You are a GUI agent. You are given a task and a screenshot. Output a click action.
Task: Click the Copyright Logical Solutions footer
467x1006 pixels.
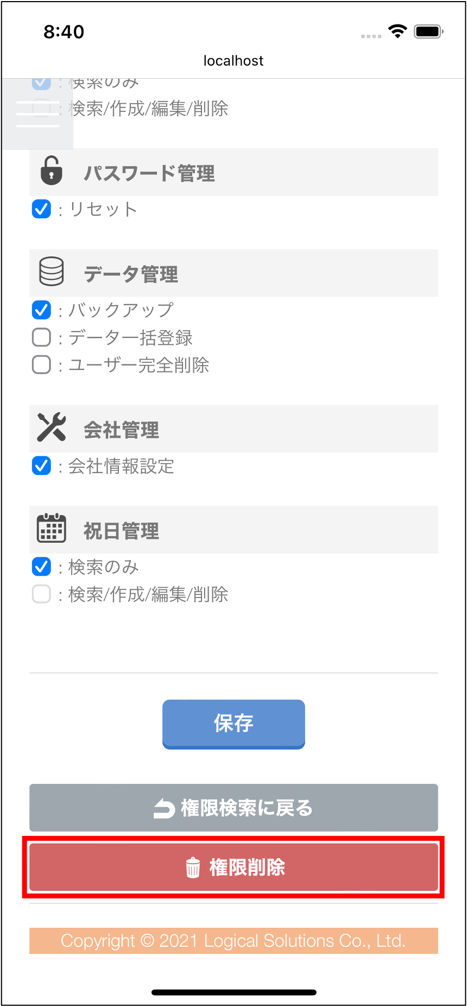click(x=233, y=941)
